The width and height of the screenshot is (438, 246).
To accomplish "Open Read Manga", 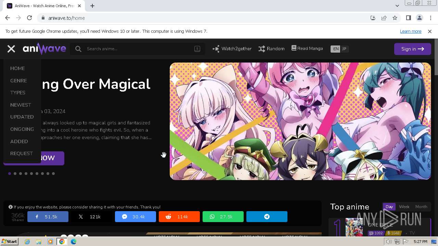I will 307,49.
